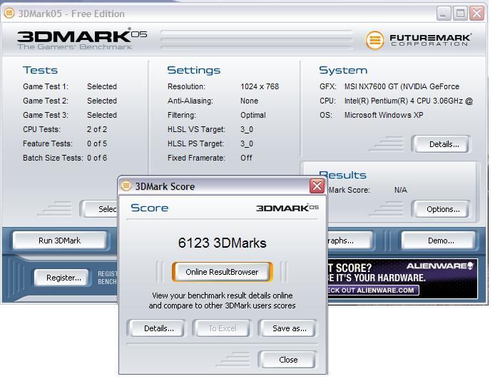
Task: Click OS text 'Microsoft Windows XP'
Action: 384,115
